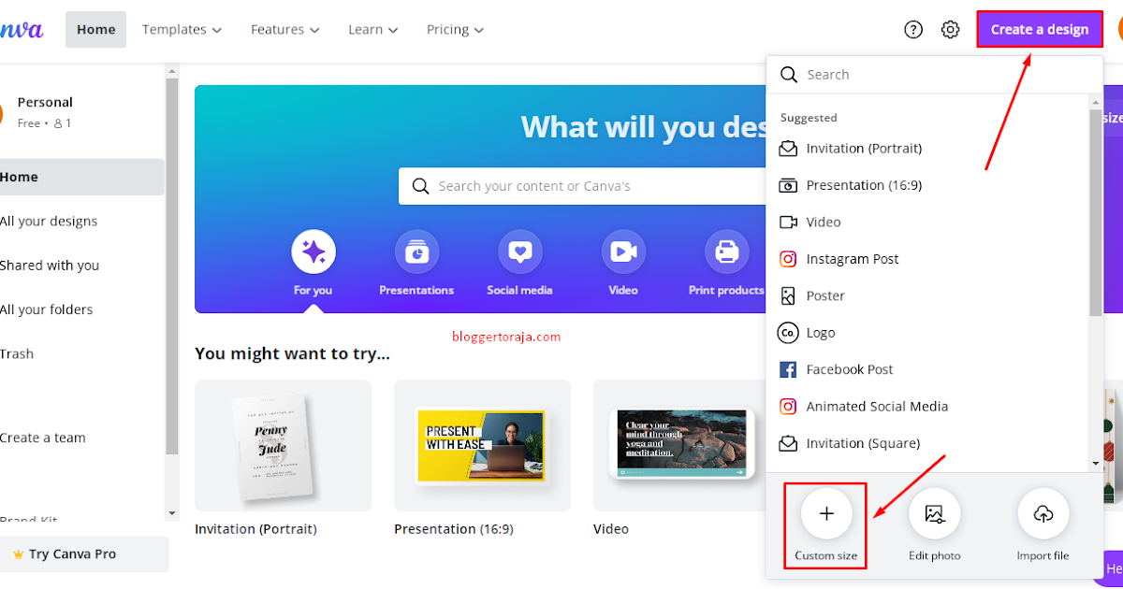Choose the Facebook Post suggestion text
Image resolution: width=1123 pixels, height=589 pixels.
tap(850, 369)
